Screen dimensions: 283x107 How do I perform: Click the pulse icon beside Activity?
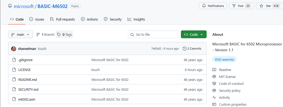click(x=214, y=97)
